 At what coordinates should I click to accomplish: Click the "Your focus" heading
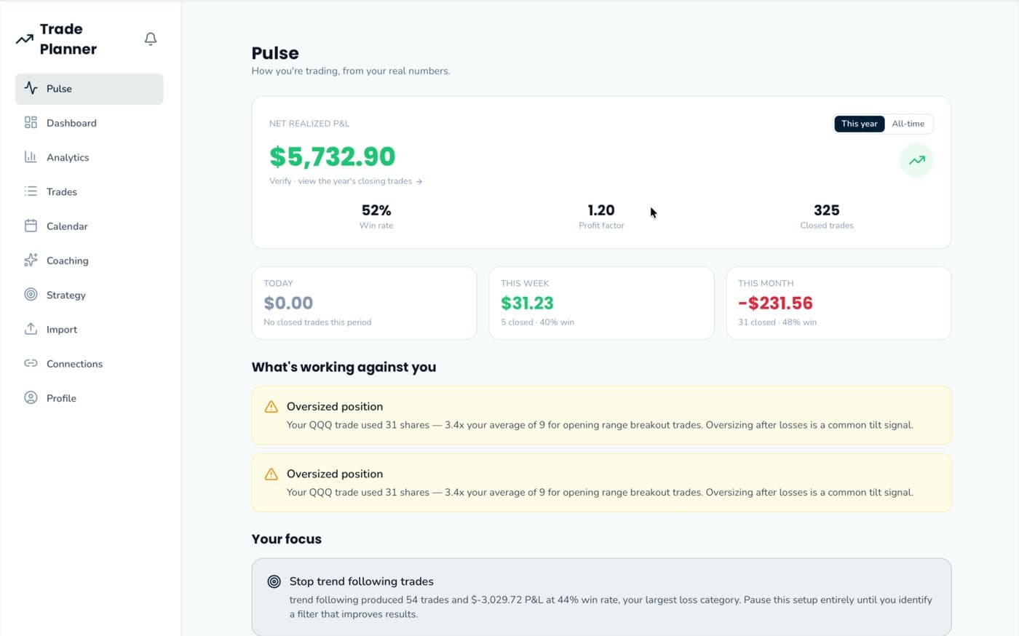287,539
